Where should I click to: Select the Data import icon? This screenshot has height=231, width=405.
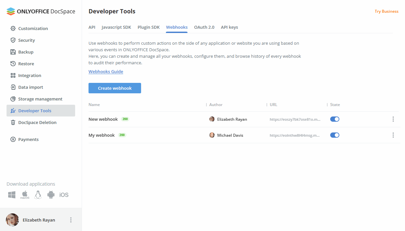click(x=13, y=87)
